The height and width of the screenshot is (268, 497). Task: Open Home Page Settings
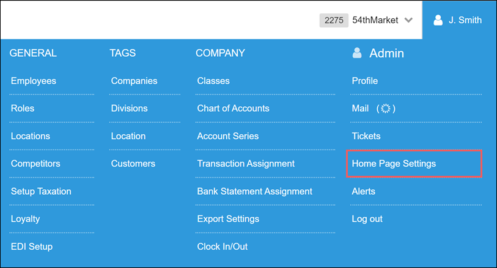pos(394,164)
